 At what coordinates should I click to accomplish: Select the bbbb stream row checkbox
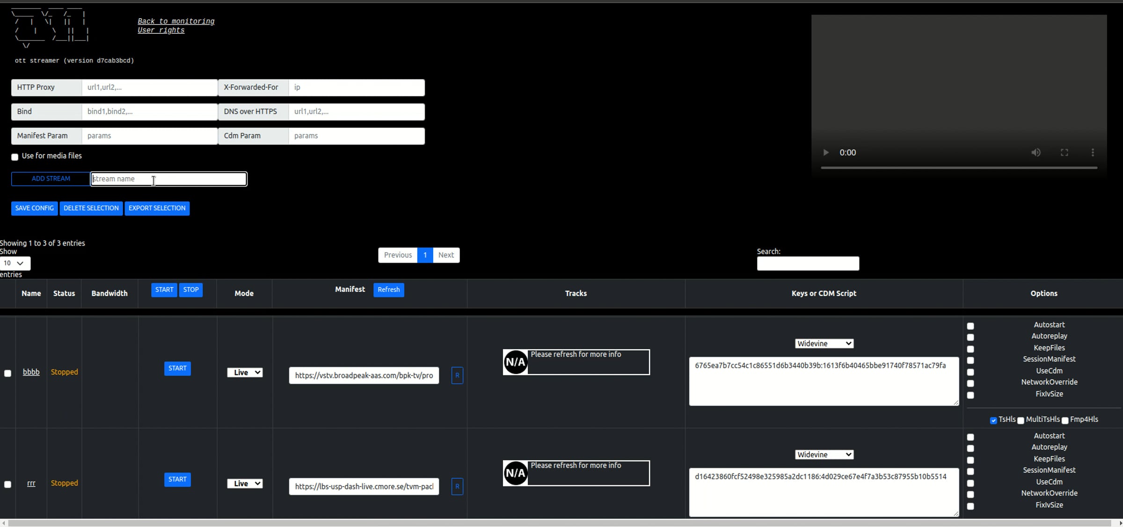(7, 373)
